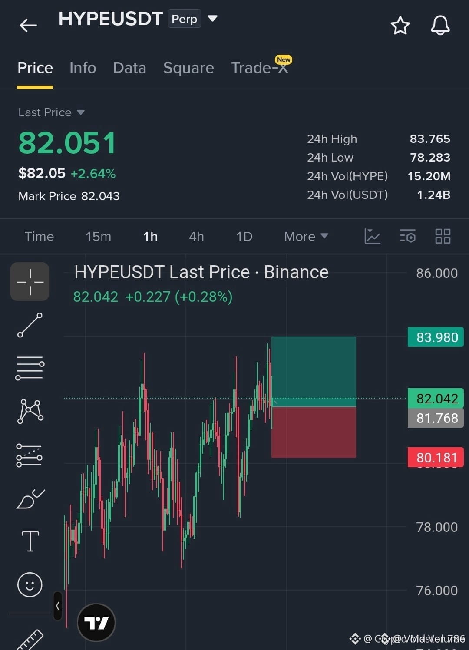Click the TradingView logo
Screen dimensions: 469x650
pos(96,623)
